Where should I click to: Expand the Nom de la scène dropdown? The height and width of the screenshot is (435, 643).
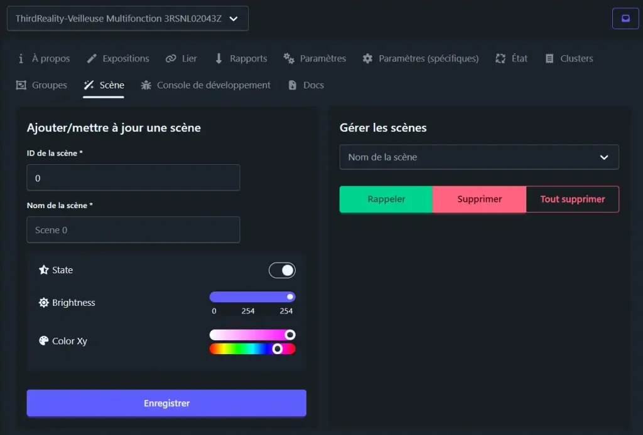[x=479, y=157]
